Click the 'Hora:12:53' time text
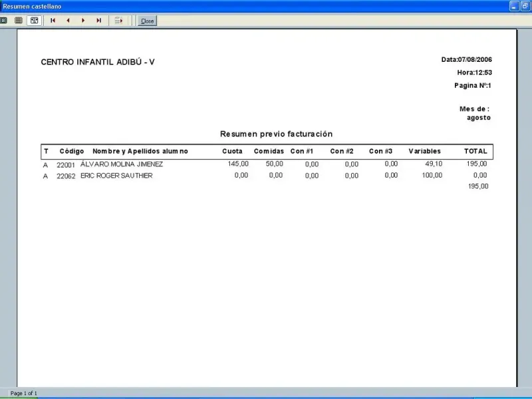This screenshot has width=532, height=399. 474,72
